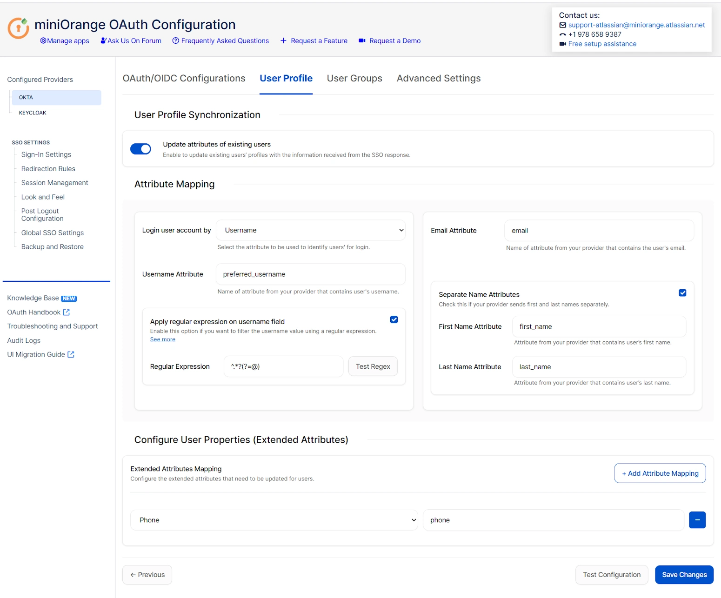
Task: Open the Login user account by dropdown
Action: click(x=311, y=230)
